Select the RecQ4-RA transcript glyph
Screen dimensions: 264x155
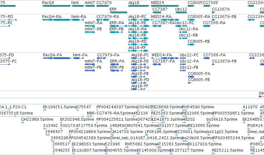[x=56, y=20]
